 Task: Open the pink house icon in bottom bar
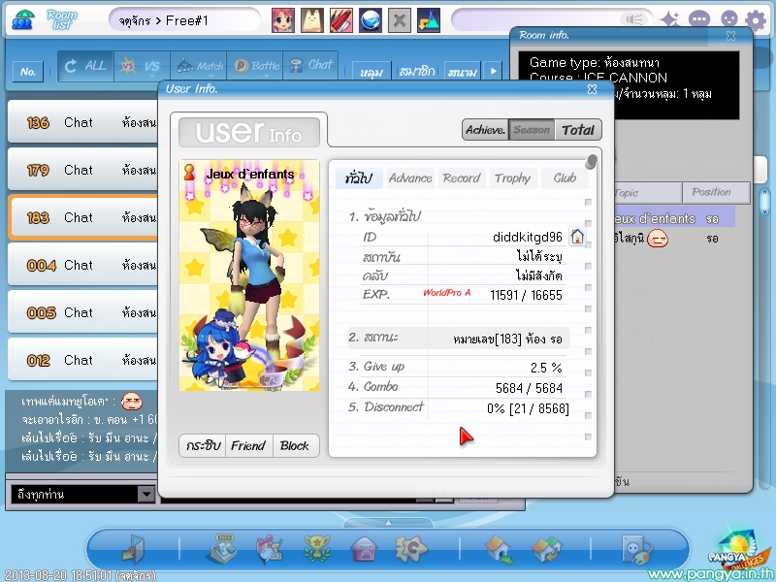coord(364,549)
